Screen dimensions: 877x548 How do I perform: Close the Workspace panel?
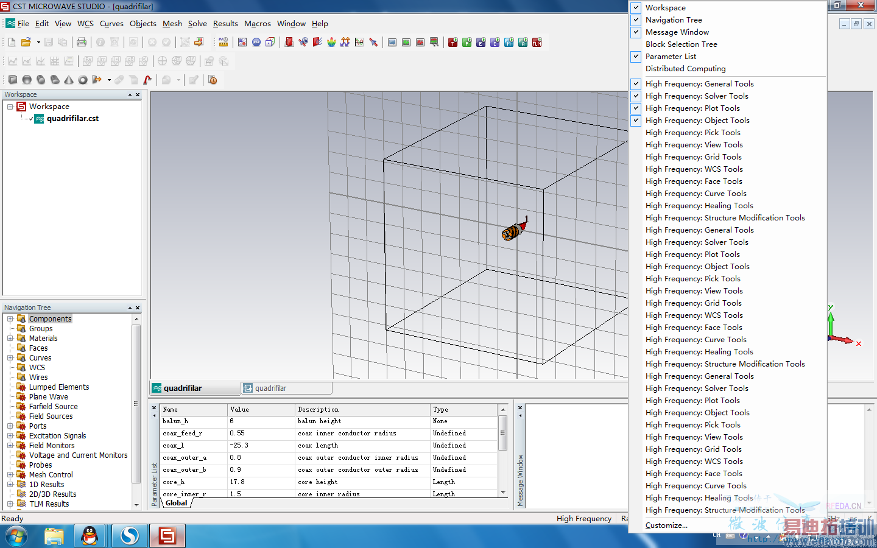138,95
